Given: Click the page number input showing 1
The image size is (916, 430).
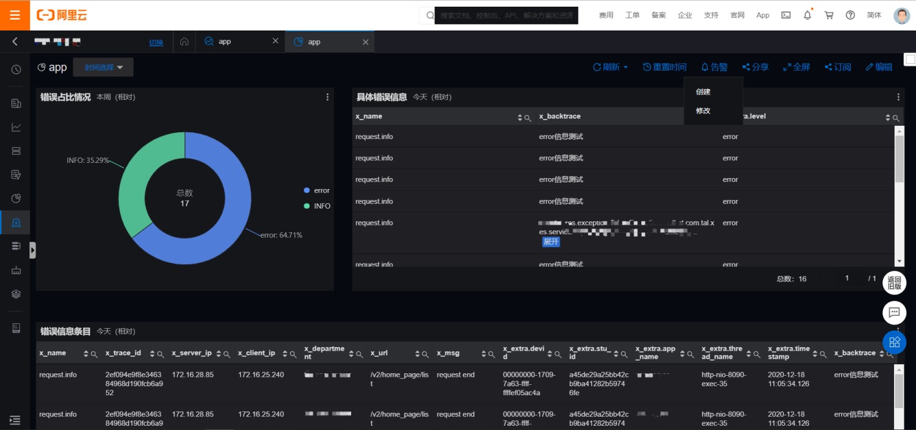Looking at the screenshot, I should [x=847, y=278].
